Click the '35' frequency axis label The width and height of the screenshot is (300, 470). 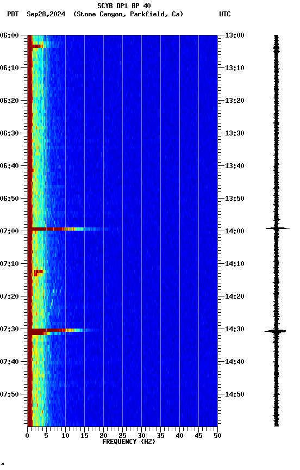click(x=160, y=436)
